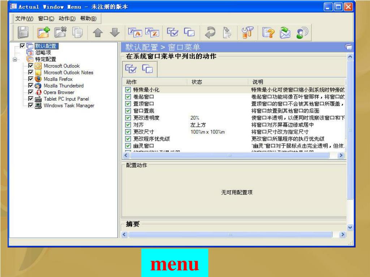370x277 pixels.
Task: Click the 100%m x 100%m size value
Action: 207,132
